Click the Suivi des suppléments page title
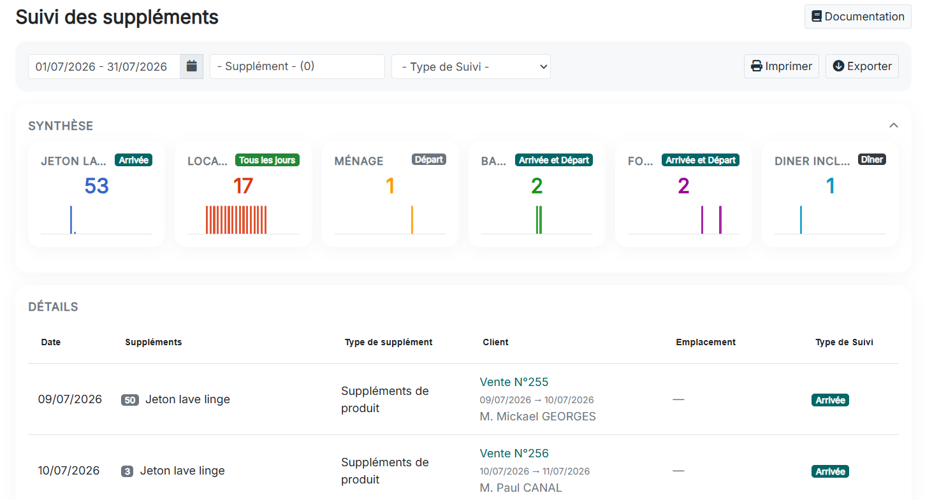 pyautogui.click(x=117, y=17)
